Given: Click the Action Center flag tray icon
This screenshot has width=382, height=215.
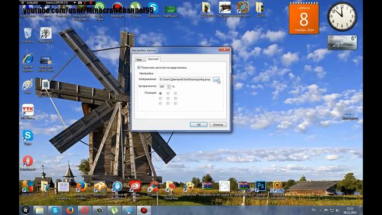Looking at the screenshot, I should pos(326,210).
